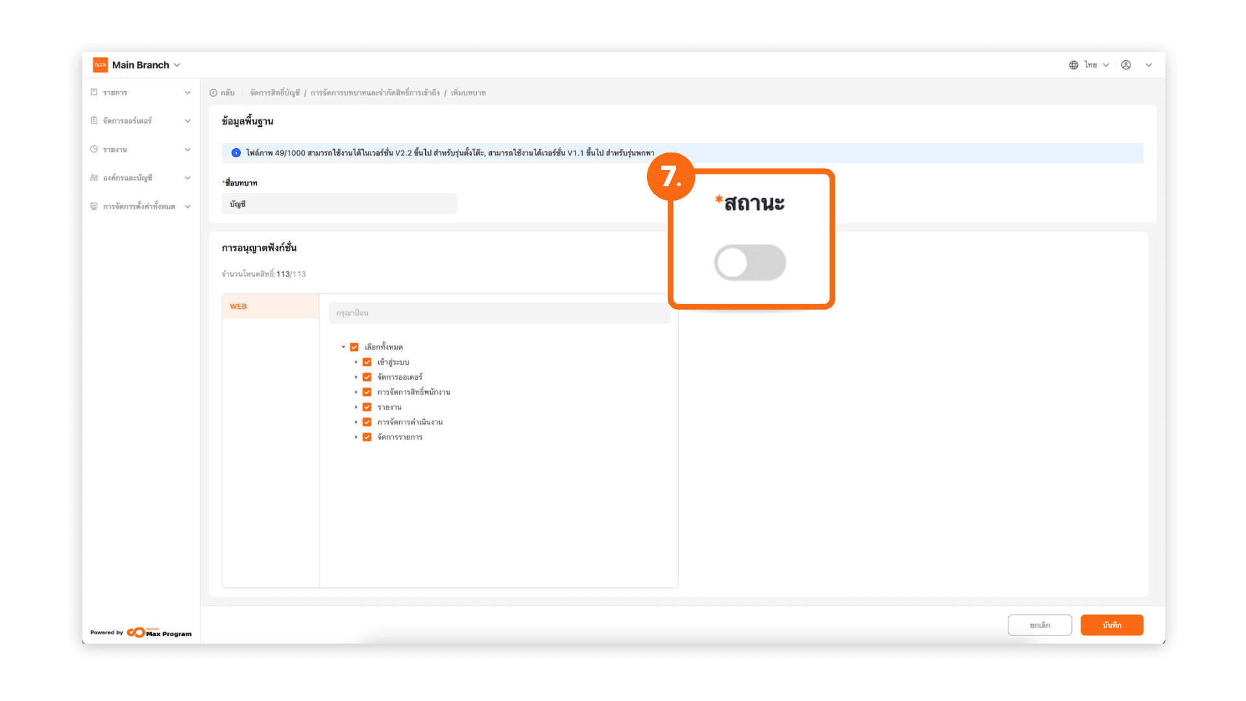Click the ชื่อบทบาท role name input field
The width and height of the screenshot is (1246, 701).
[339, 204]
